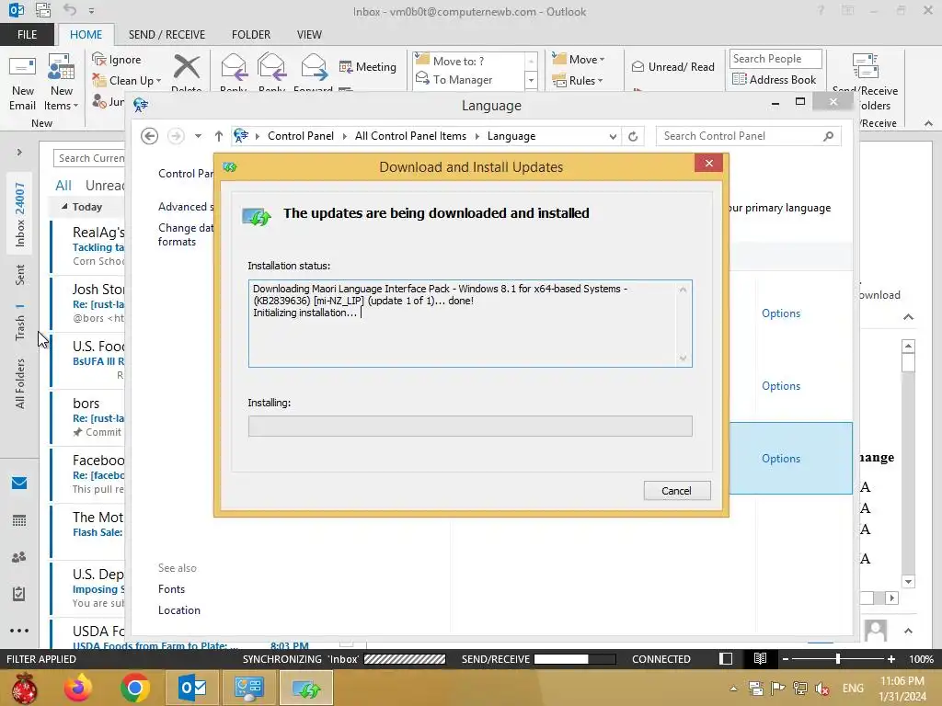
Task: Click the Search Control Panel box
Action: [x=749, y=136]
